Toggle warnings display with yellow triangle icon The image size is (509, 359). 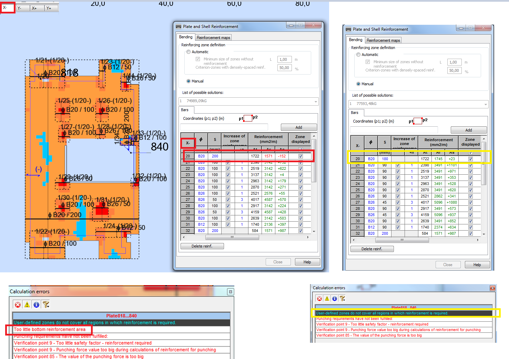[27, 304]
